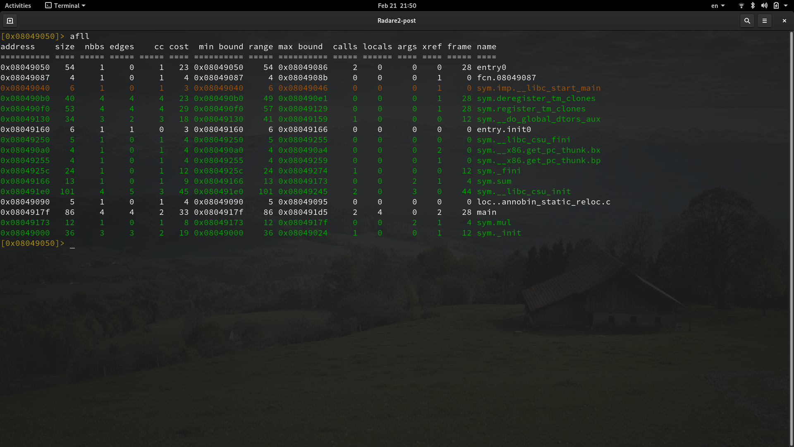Click the afll command text
The width and height of the screenshot is (794, 447).
pos(79,36)
